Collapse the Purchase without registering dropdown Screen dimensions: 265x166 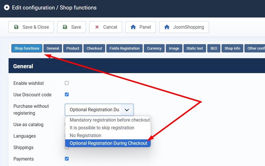click(x=127, y=110)
